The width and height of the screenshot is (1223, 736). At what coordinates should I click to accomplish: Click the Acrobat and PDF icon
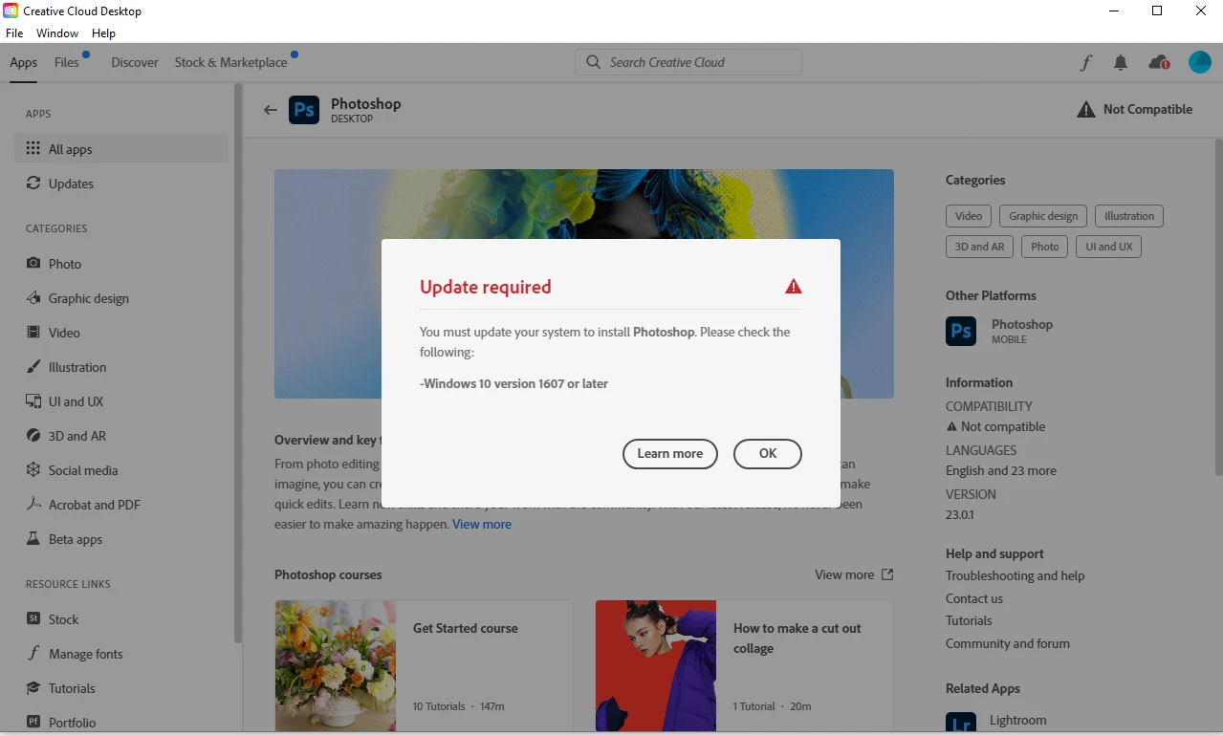tap(33, 505)
